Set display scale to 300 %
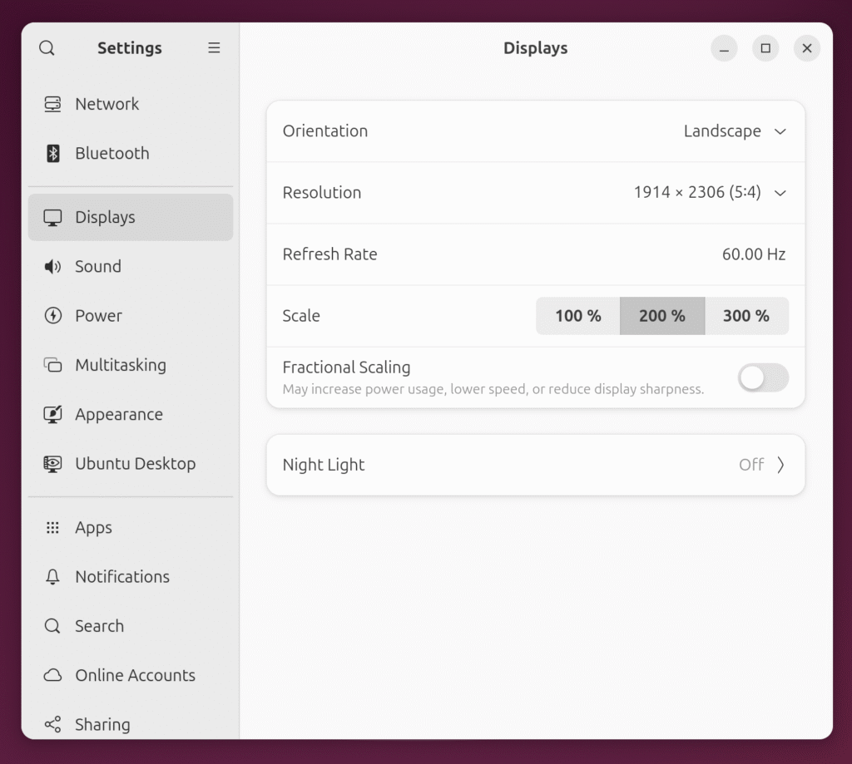 [x=745, y=316]
